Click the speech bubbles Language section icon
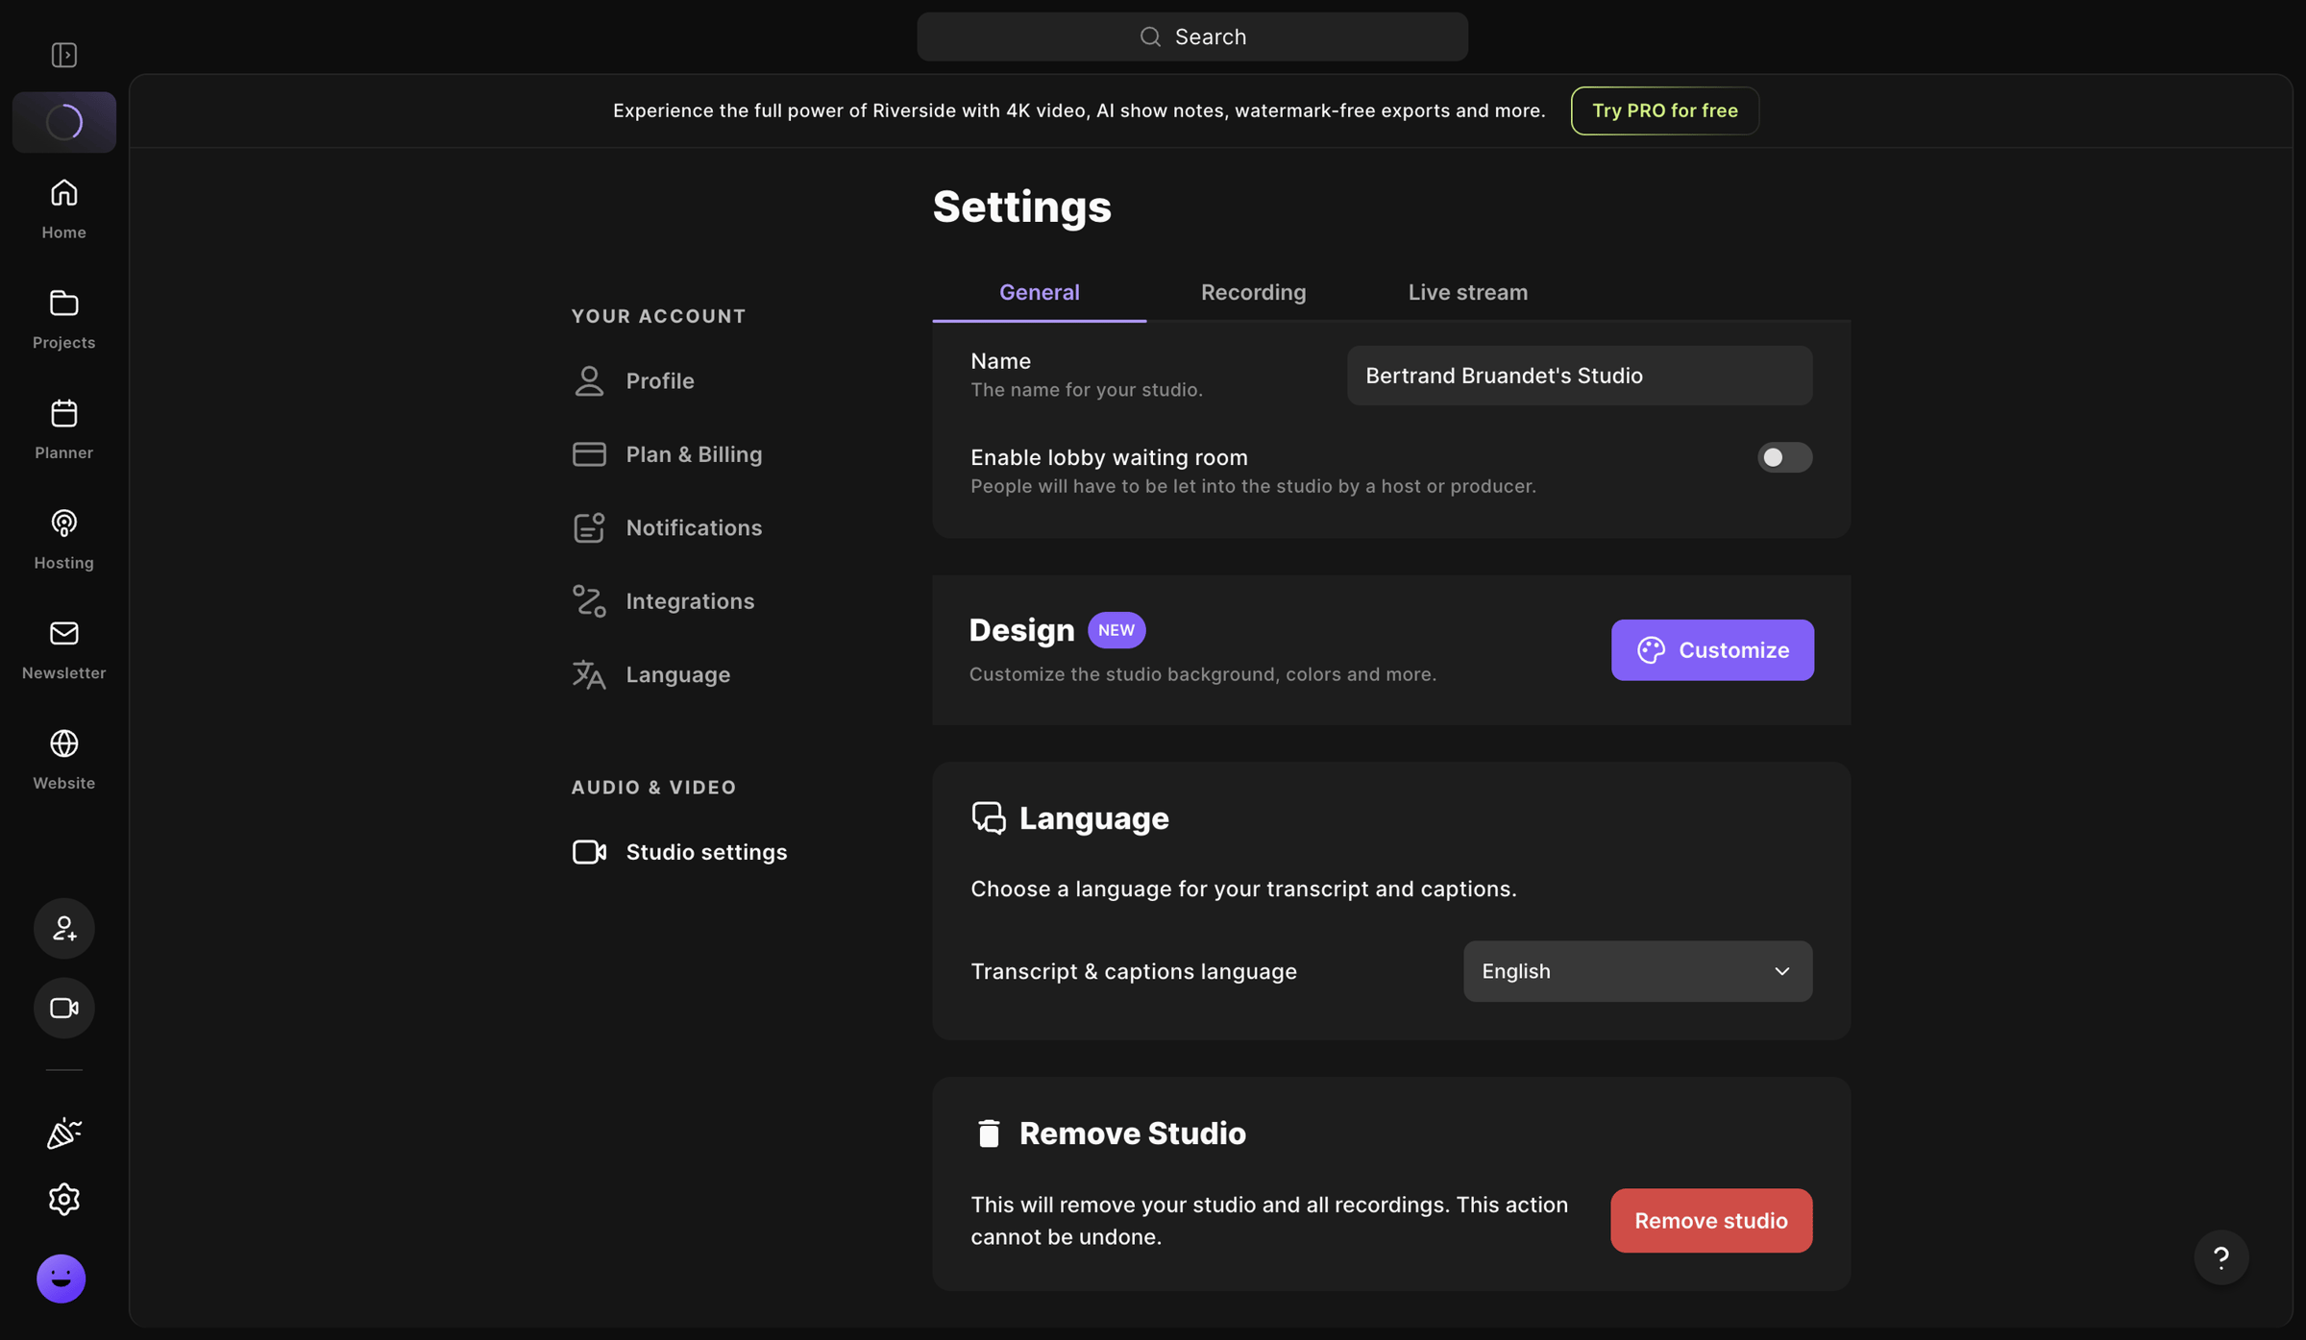Viewport: 2306px width, 1340px height. 989,818
